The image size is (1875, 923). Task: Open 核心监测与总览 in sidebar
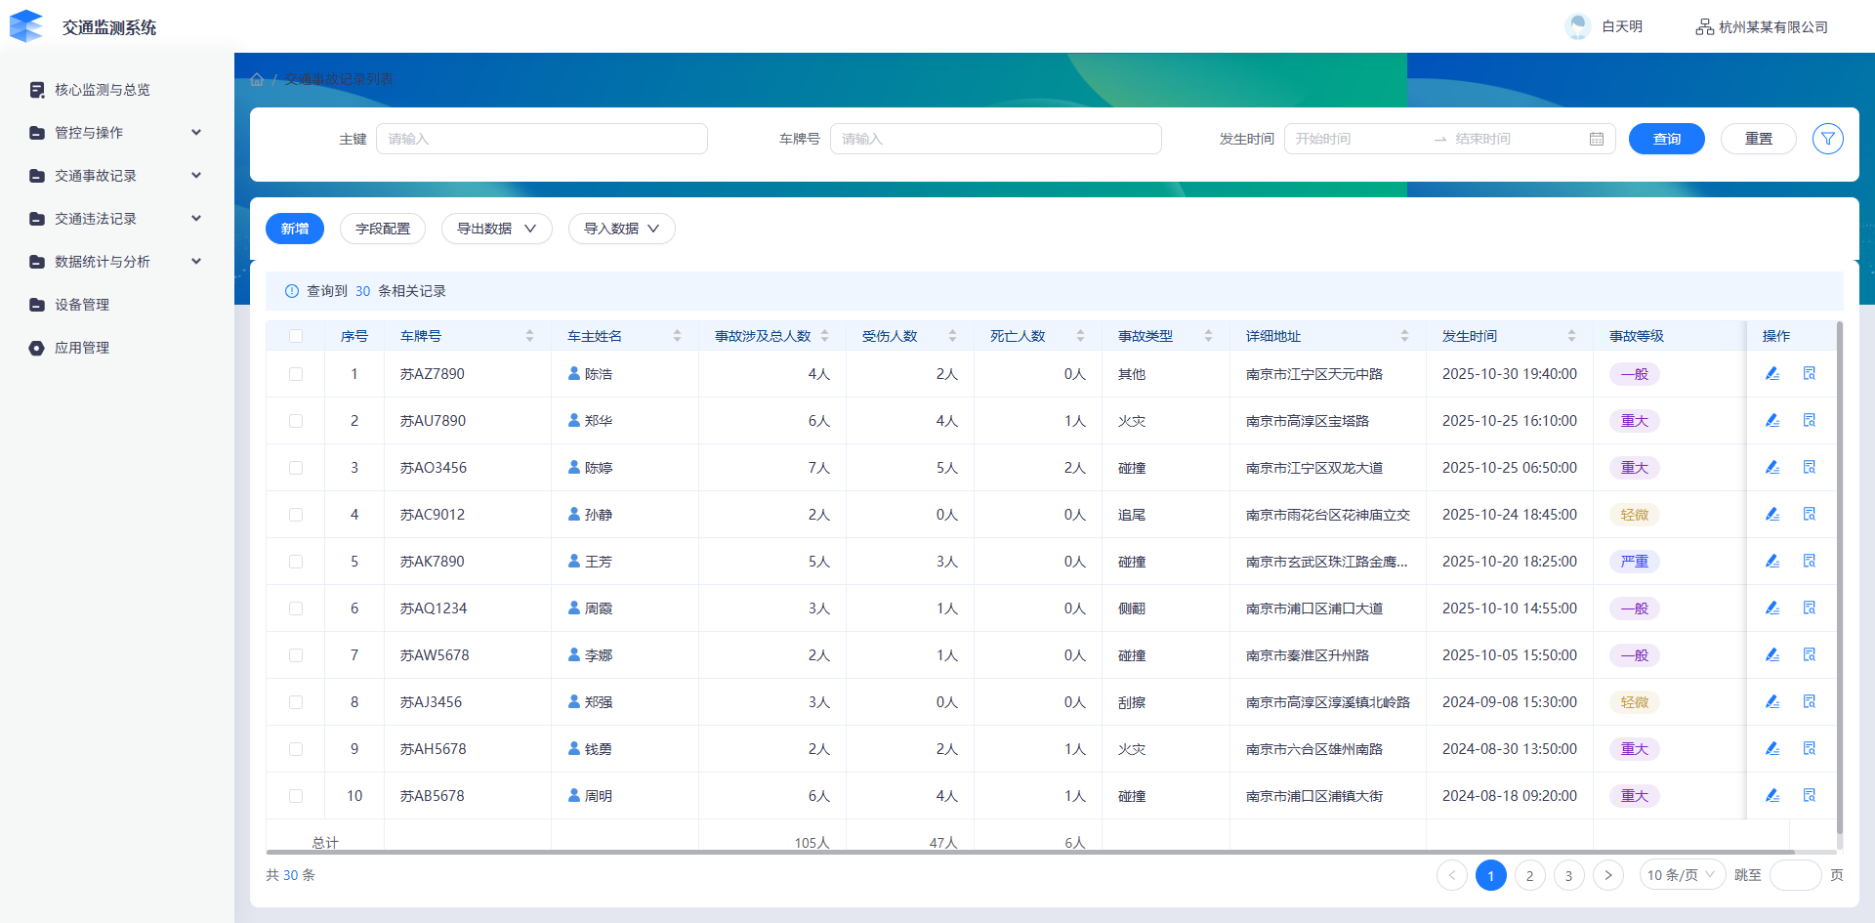[x=102, y=90]
